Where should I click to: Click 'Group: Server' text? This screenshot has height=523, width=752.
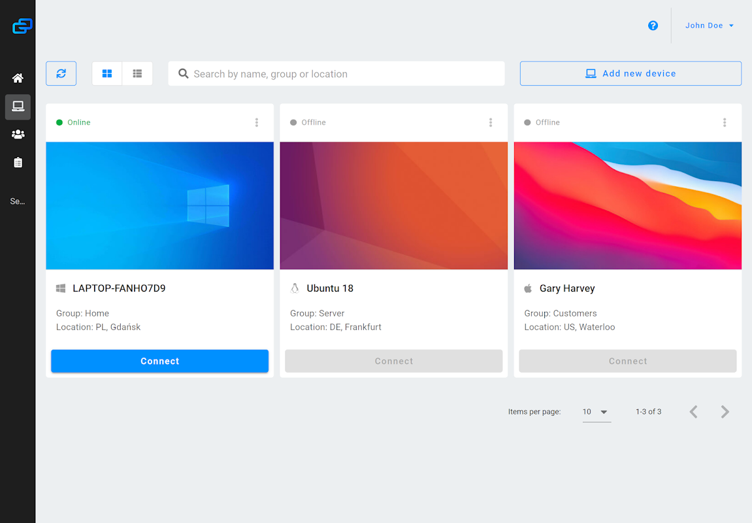tap(317, 313)
